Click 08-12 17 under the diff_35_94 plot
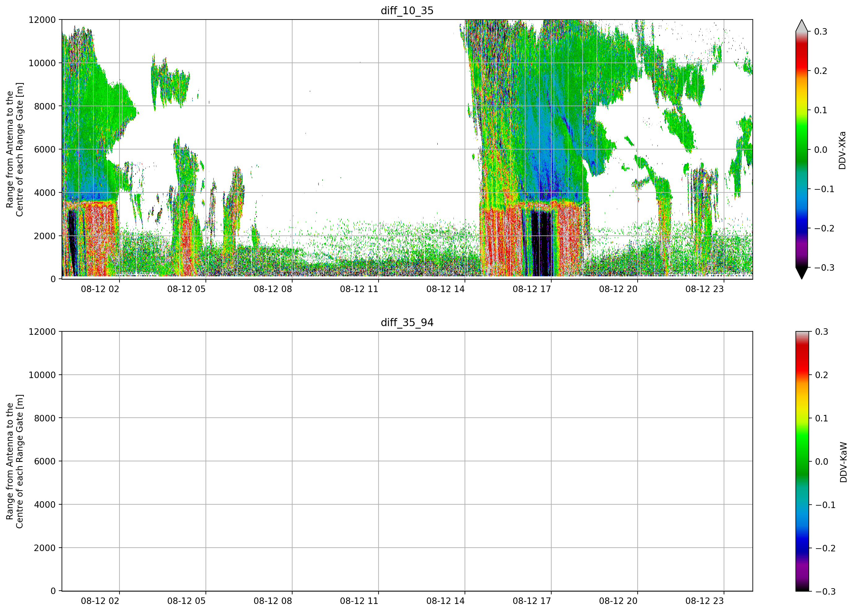Viewport: 854px width, 612px height. [532, 601]
